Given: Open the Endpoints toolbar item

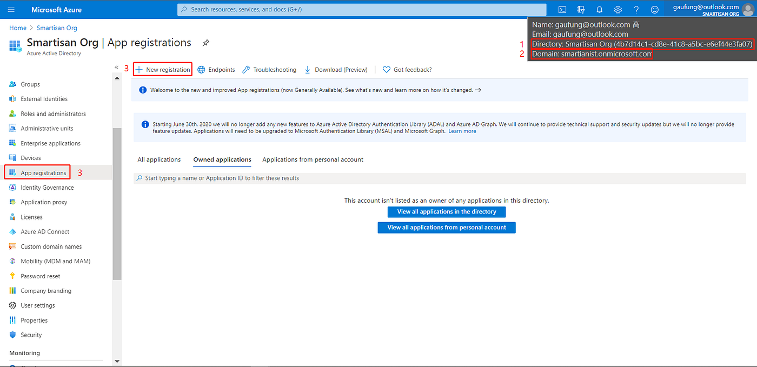Looking at the screenshot, I should tap(216, 70).
